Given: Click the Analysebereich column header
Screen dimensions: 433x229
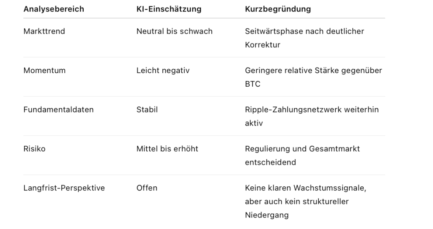Looking at the screenshot, I should (54, 9).
